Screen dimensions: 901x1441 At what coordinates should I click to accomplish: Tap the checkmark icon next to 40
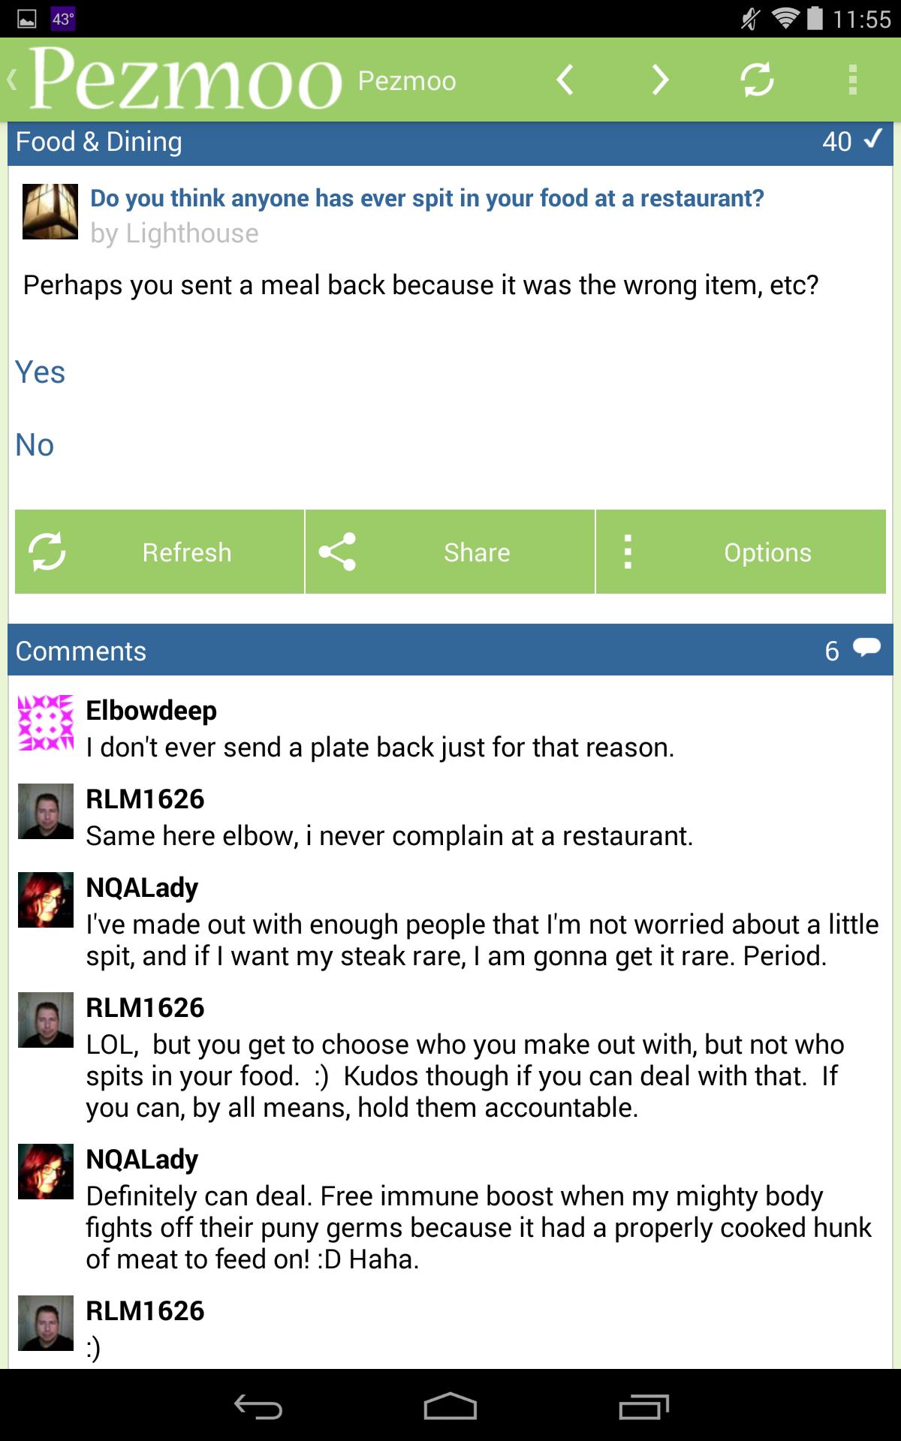[872, 140]
